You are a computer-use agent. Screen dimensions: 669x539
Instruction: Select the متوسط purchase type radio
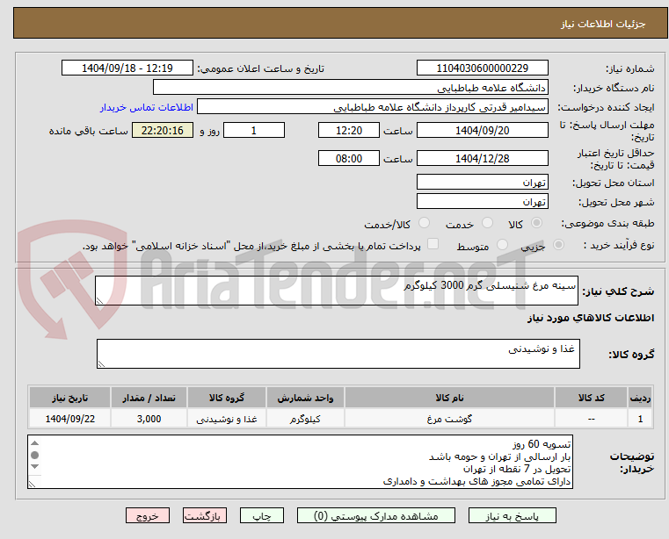(502, 245)
